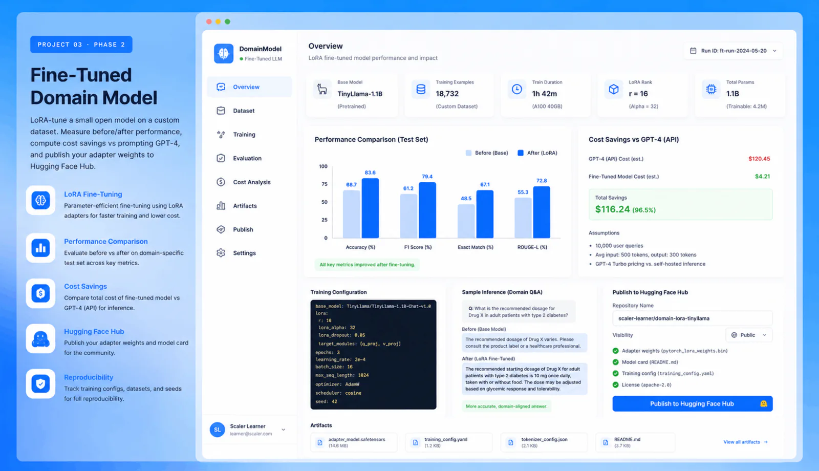Viewport: 819px width, 471px height.
Task: Click the Cost Analysis dollar icon
Action: click(221, 182)
